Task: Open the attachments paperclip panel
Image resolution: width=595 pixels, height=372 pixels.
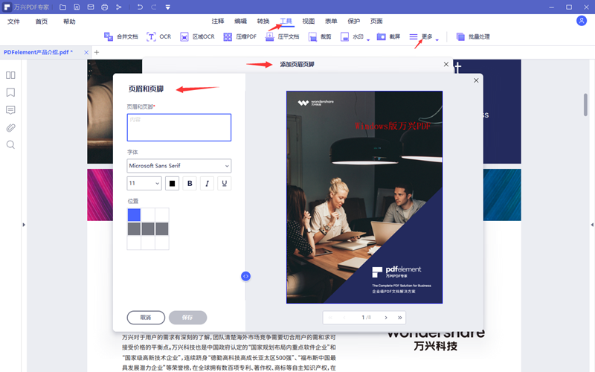Action: click(10, 127)
